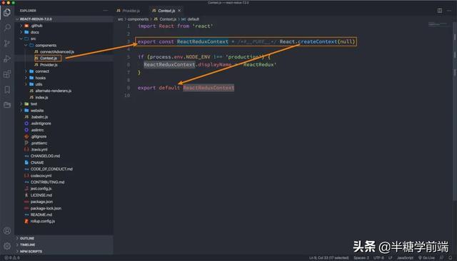
Task: Open the Bookmarks view in activity bar
Action: 7,89
